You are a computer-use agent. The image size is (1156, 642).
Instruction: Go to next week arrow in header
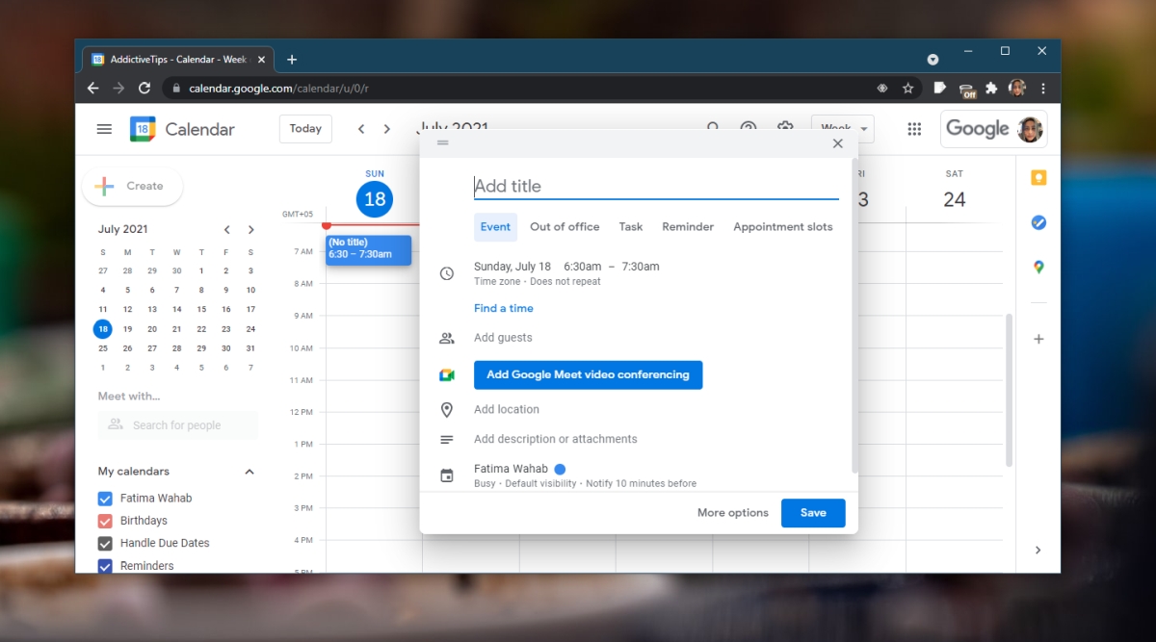pos(387,129)
